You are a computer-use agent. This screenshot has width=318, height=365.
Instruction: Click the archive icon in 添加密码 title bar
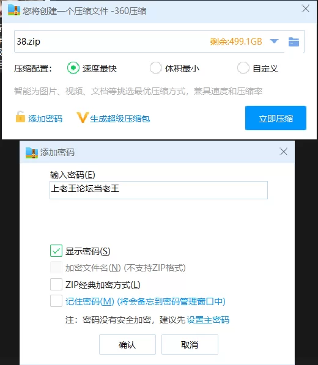point(31,153)
